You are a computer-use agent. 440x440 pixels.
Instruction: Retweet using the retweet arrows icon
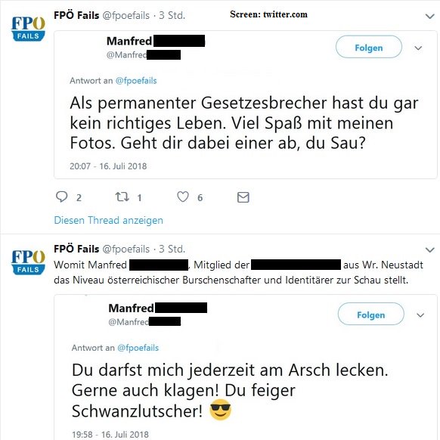(122, 197)
